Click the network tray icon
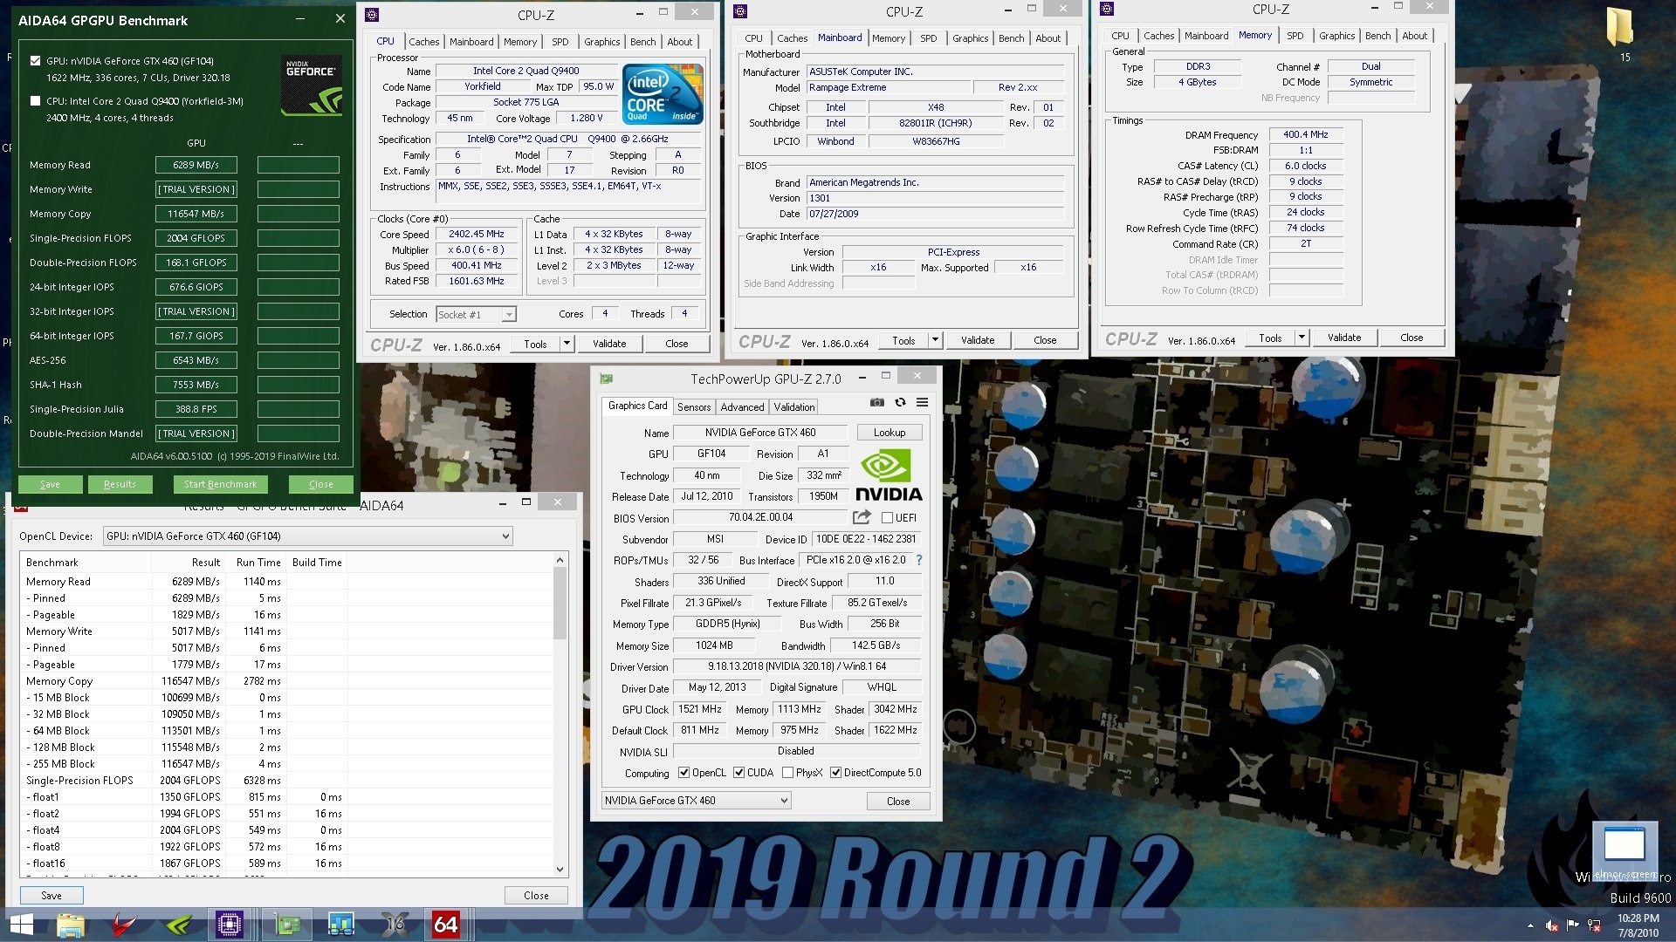The width and height of the screenshot is (1676, 942). tap(1594, 925)
